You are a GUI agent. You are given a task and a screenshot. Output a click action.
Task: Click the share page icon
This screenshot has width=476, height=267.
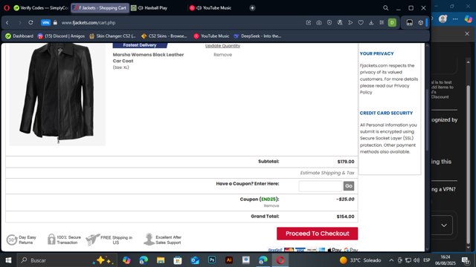(309, 23)
